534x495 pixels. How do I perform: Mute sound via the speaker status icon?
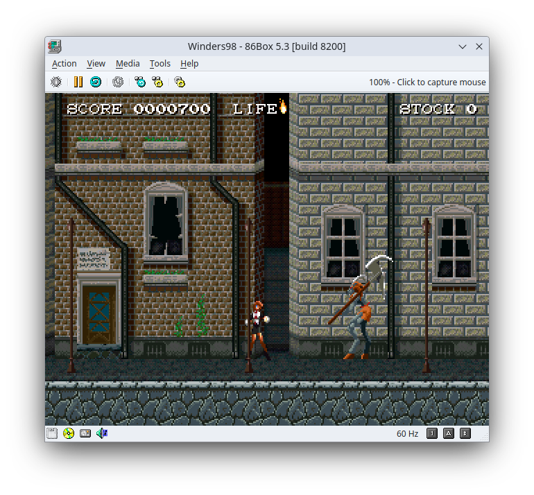click(102, 433)
